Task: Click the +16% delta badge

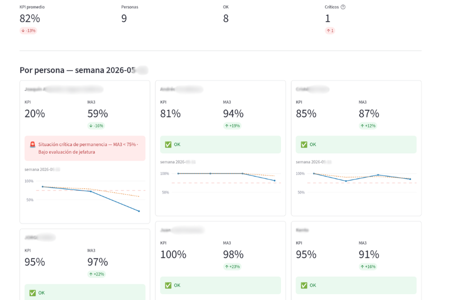Action: pos(368,266)
